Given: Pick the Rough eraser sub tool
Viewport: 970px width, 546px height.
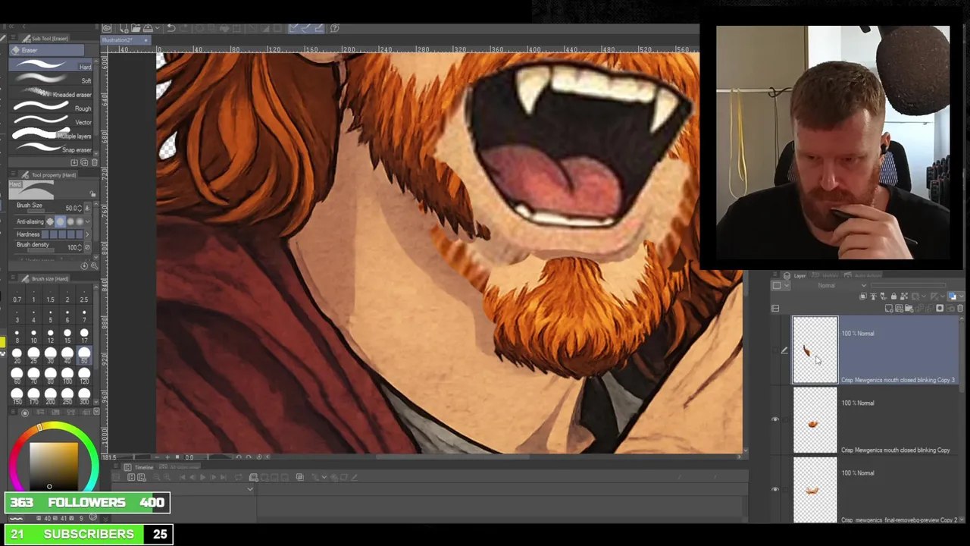Looking at the screenshot, I should tap(51, 108).
